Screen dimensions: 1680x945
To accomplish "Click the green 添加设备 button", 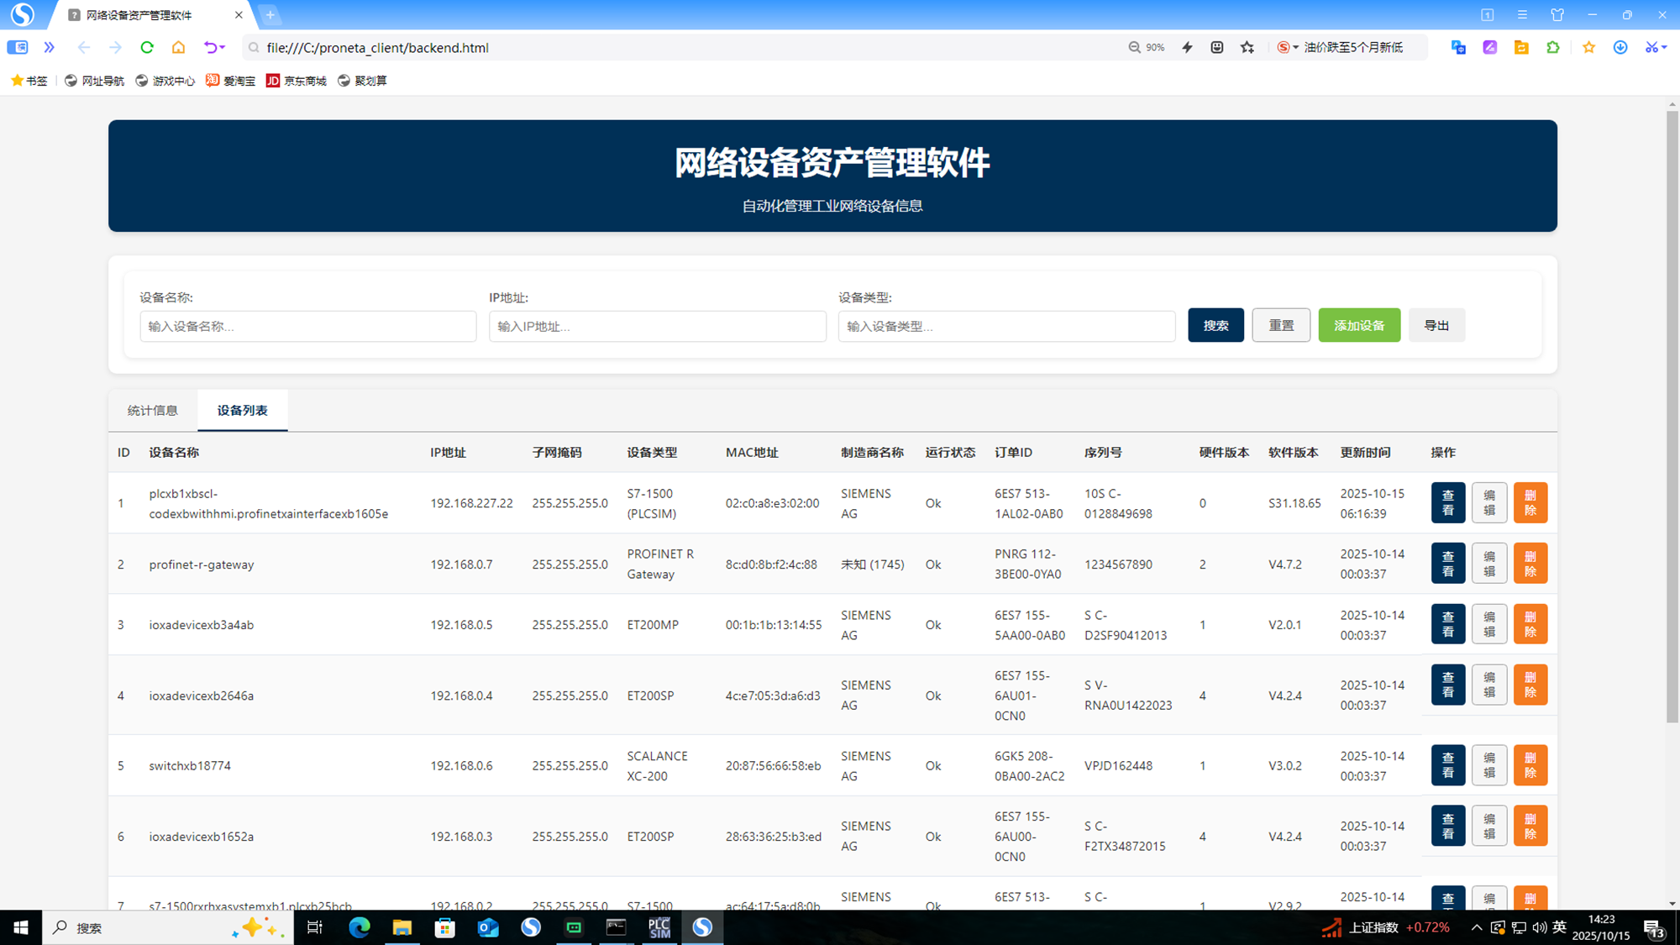I will 1358,325.
